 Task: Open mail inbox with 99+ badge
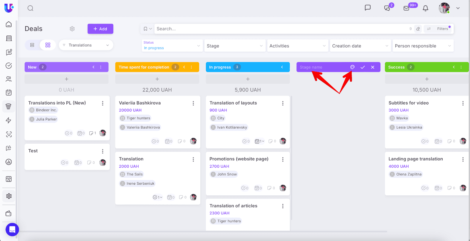(x=407, y=8)
